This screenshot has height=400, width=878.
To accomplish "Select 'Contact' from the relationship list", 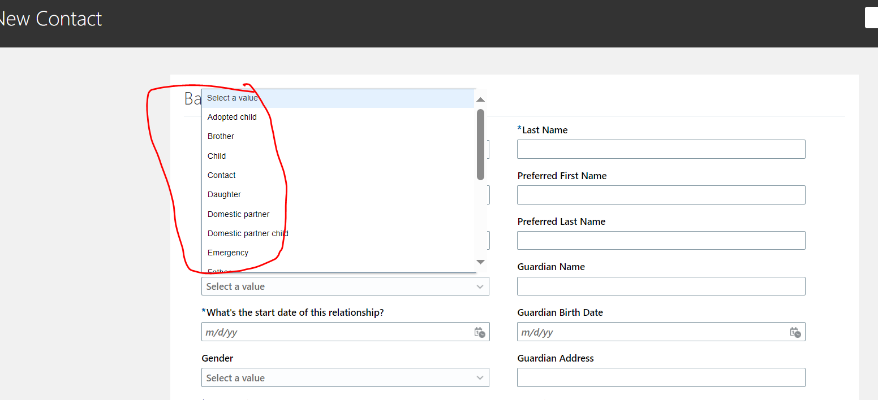I will [221, 175].
